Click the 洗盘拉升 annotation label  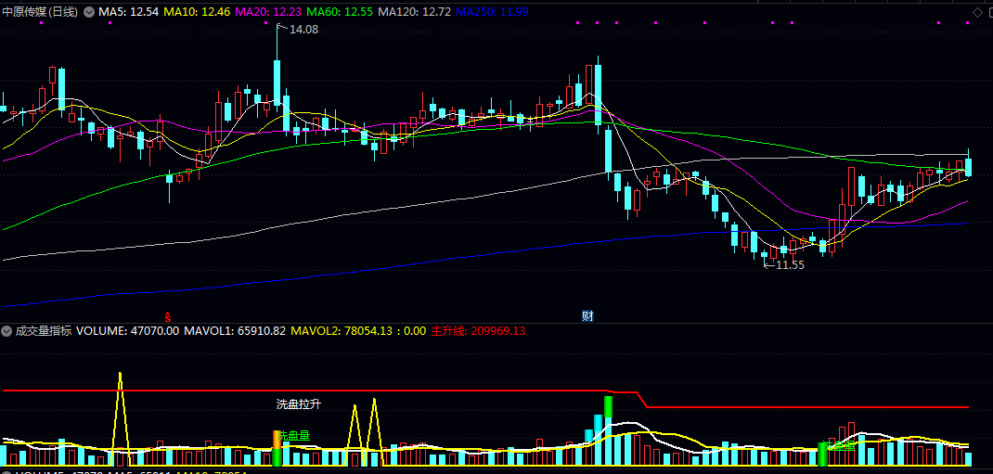pyautogui.click(x=299, y=404)
